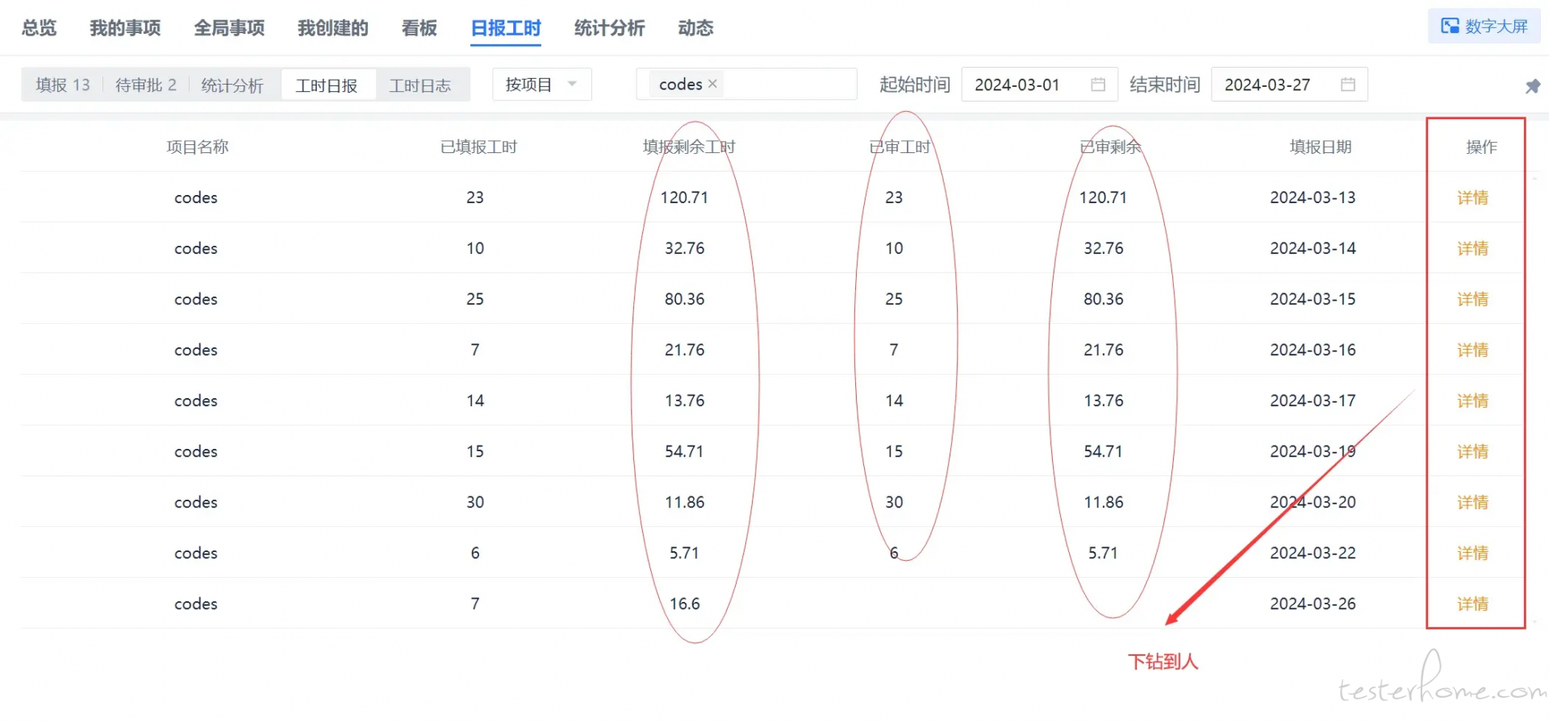
Task: Click the date cell 2024-03-17
Action: [x=1313, y=400]
